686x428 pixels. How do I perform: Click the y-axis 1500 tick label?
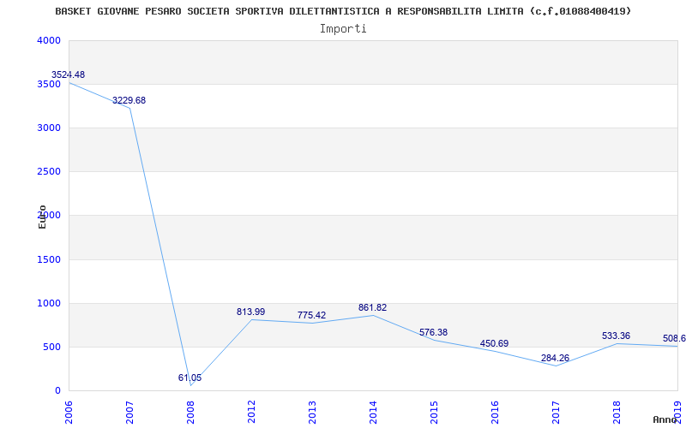point(49,260)
